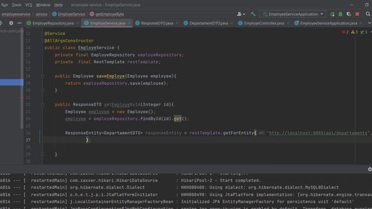Click the HikariPool-2 Start completed log line
The image size is (372, 209).
130,181
